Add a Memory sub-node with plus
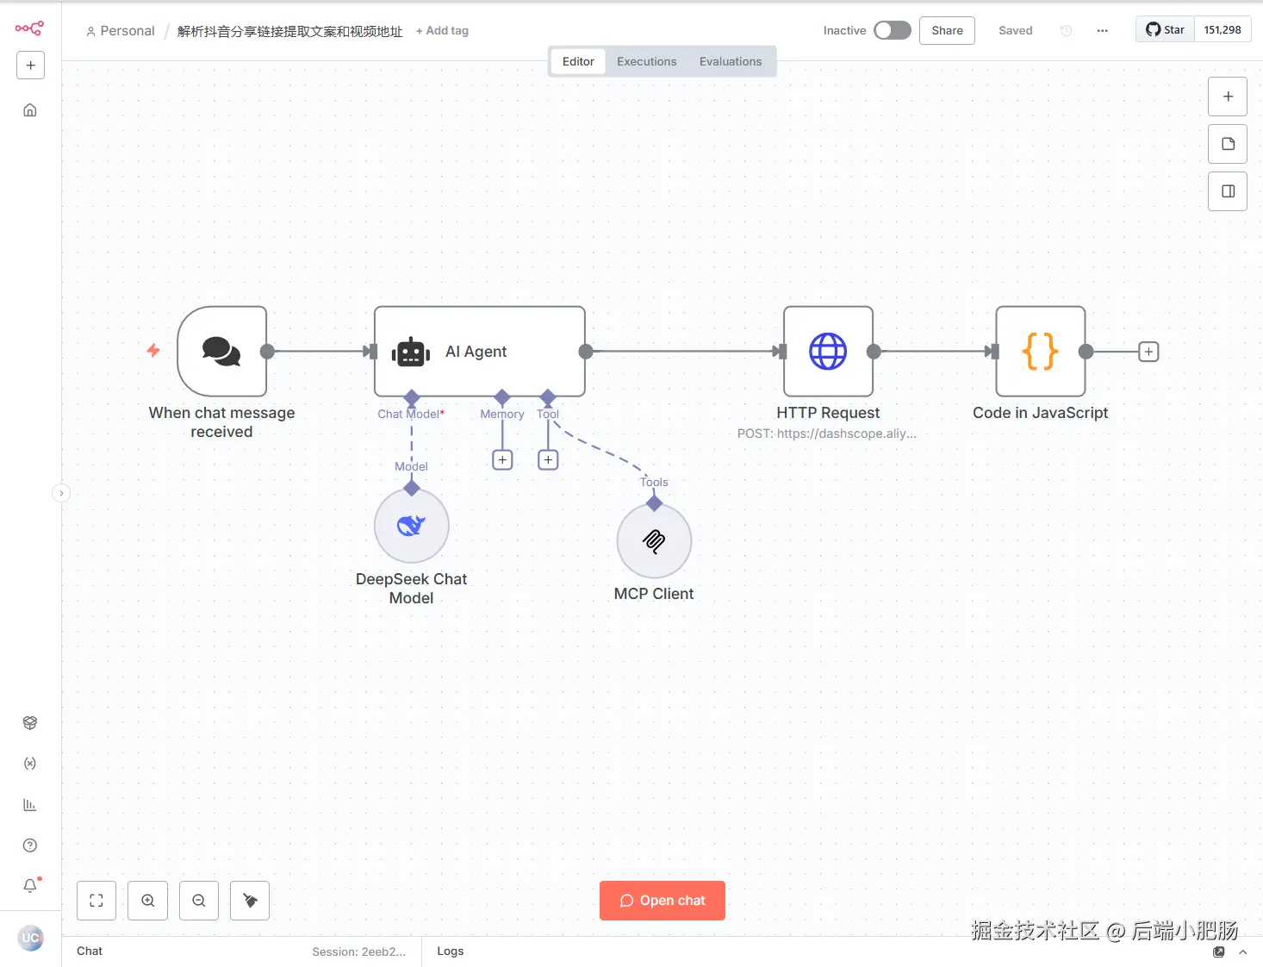 click(x=502, y=460)
